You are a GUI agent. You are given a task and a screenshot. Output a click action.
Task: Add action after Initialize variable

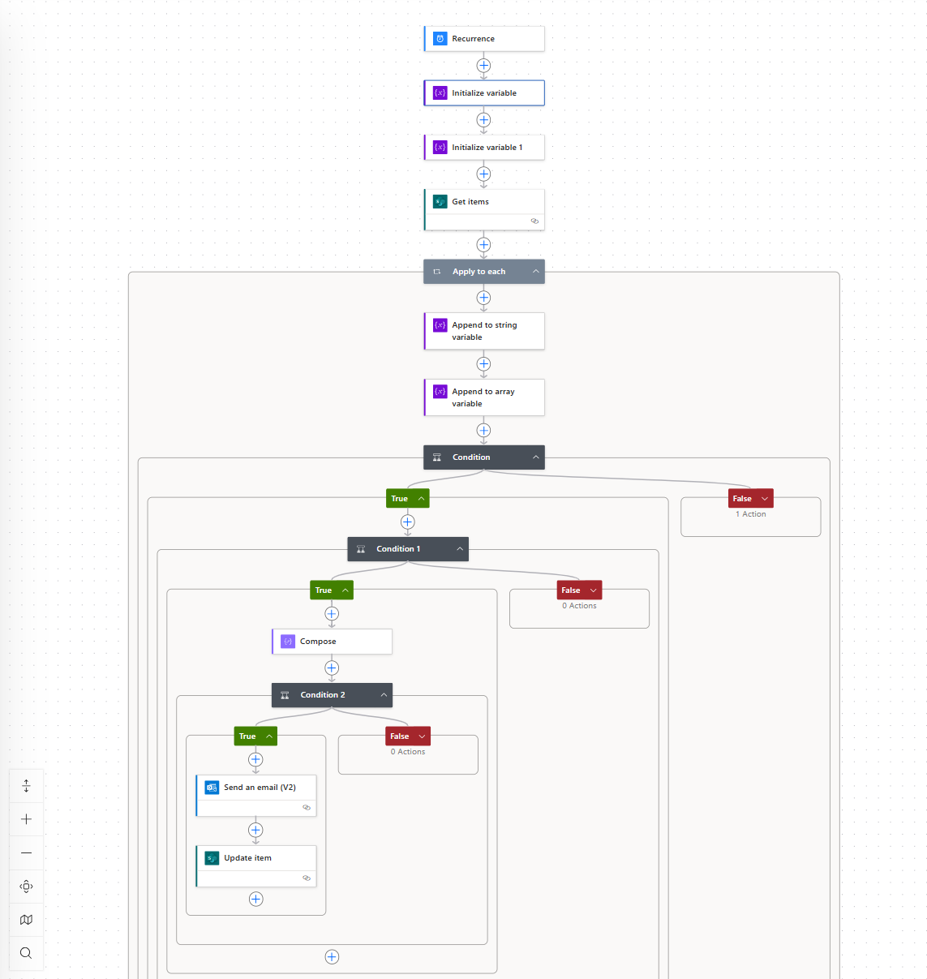483,119
